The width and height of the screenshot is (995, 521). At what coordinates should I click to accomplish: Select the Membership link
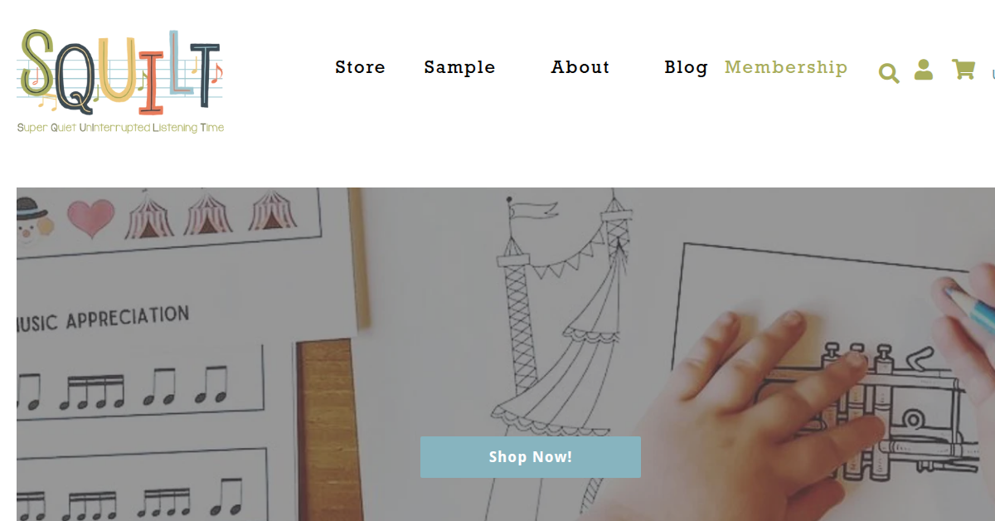(786, 67)
